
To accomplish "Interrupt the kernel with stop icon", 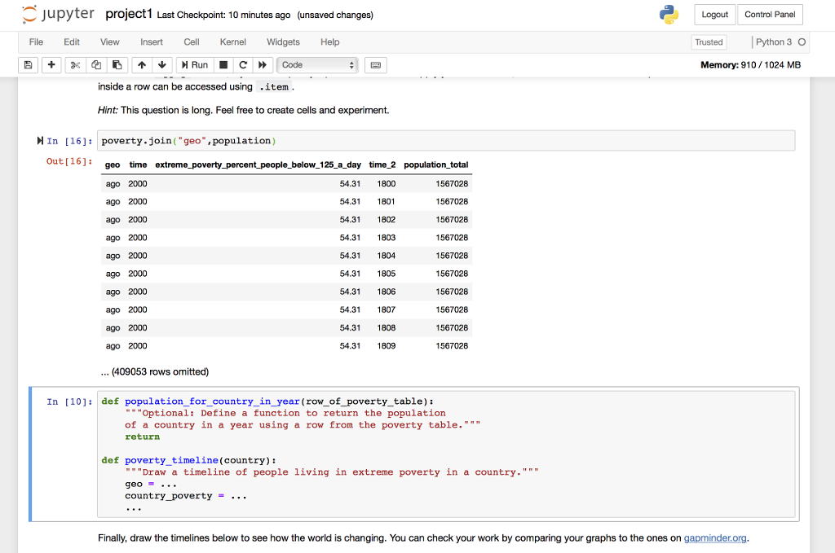I will coord(223,65).
